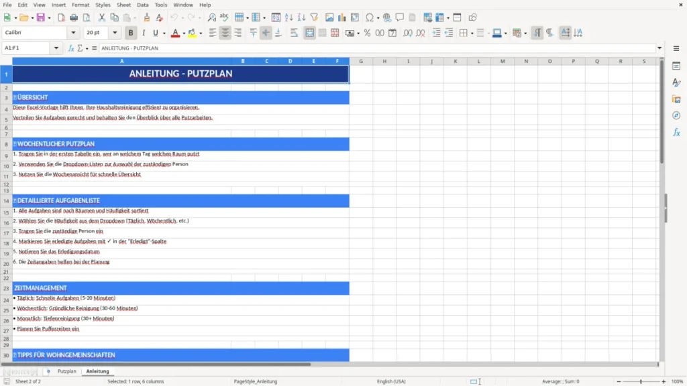Viewport: 687px width, 386px height.
Task: Select column G by its header
Action: click(361, 61)
